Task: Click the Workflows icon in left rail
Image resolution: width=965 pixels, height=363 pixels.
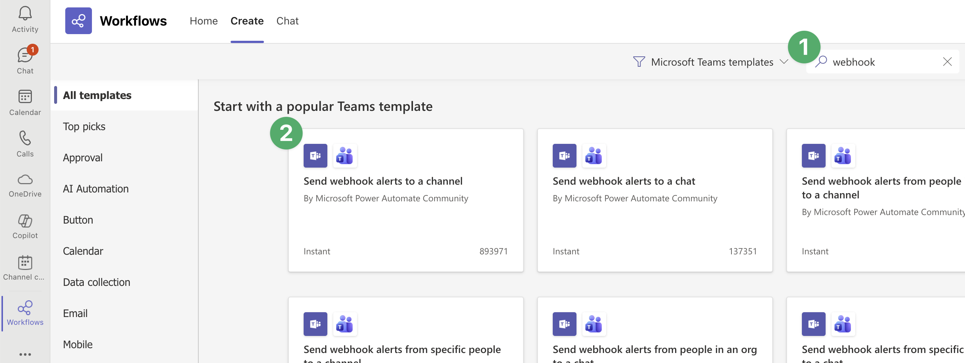Action: tap(25, 313)
